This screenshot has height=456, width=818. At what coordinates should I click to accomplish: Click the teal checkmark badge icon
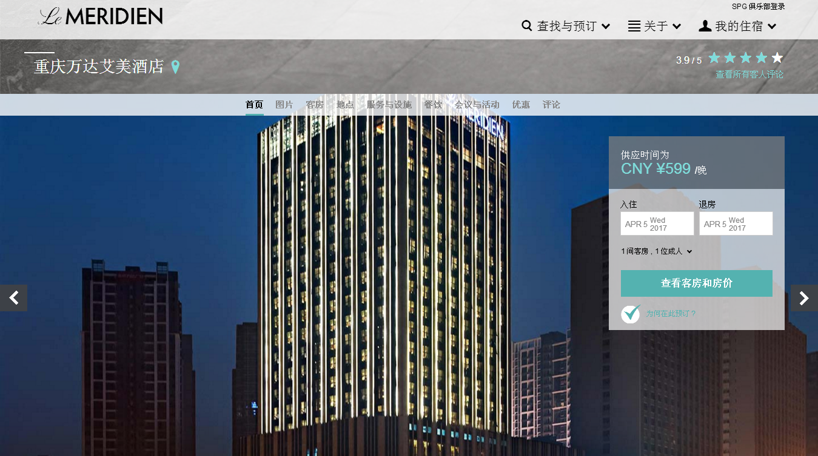click(x=631, y=314)
